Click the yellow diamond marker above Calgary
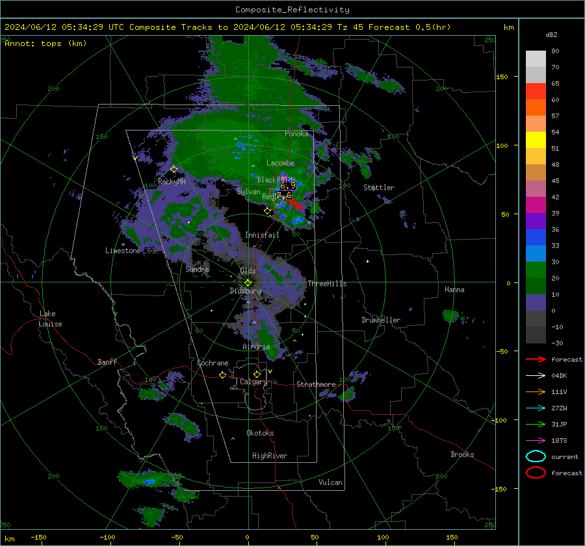The width and height of the screenshot is (585, 546). 257,374
